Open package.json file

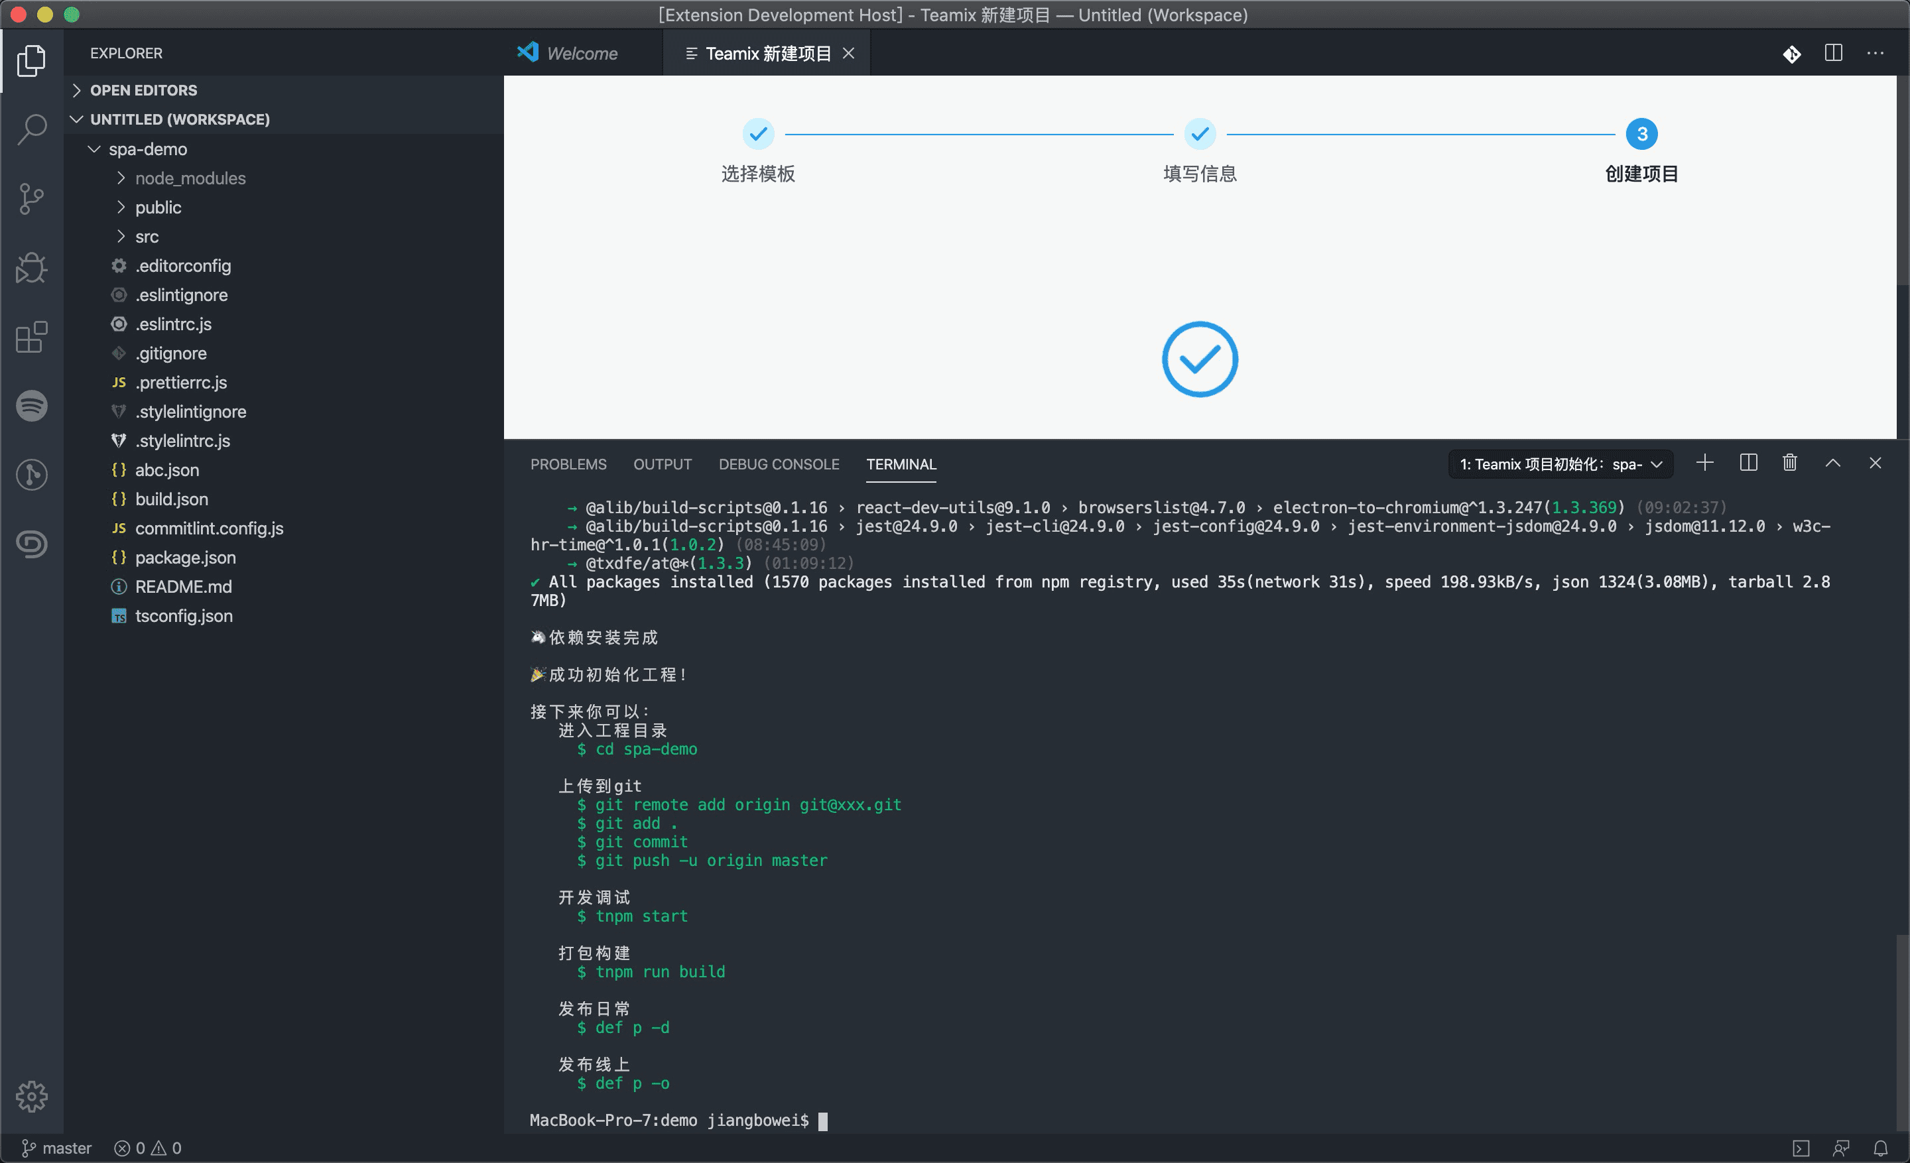pyautogui.click(x=284, y=558)
